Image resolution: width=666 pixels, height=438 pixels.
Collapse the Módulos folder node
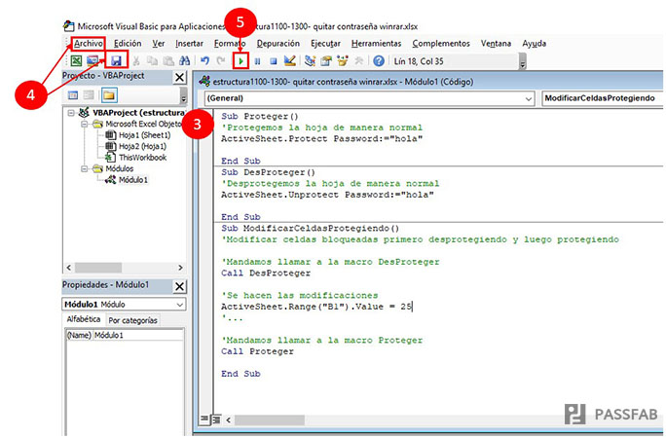[x=85, y=169]
